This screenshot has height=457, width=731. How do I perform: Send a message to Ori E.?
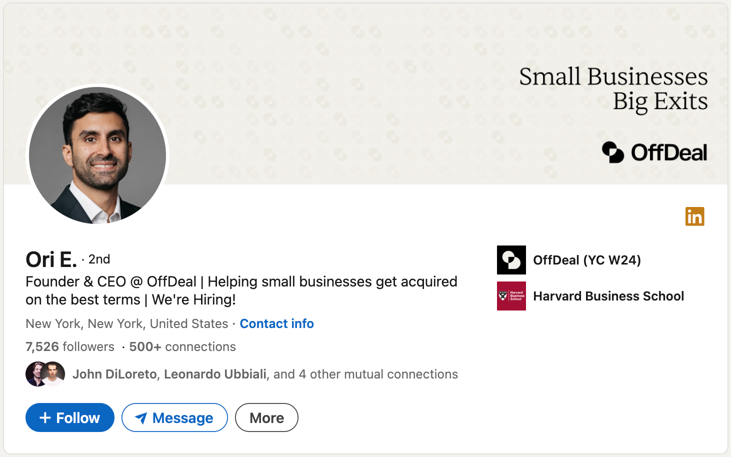[174, 417]
